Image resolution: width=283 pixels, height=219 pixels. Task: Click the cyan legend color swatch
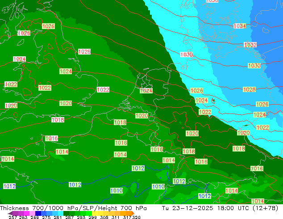[x=61, y=213]
